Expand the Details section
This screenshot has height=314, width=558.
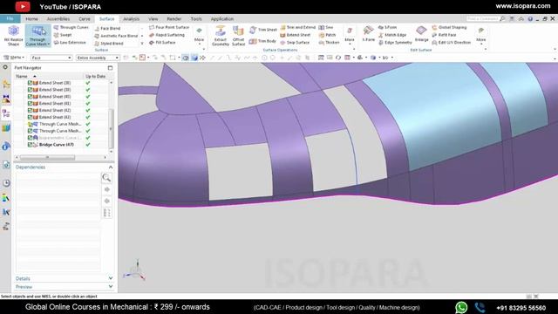coord(111,278)
